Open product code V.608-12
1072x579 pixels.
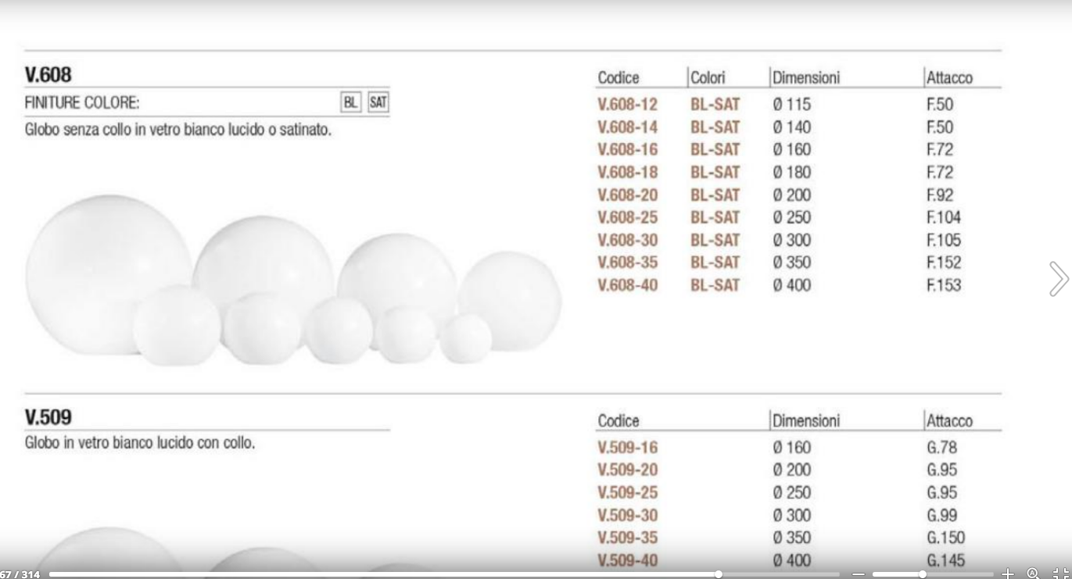(627, 105)
